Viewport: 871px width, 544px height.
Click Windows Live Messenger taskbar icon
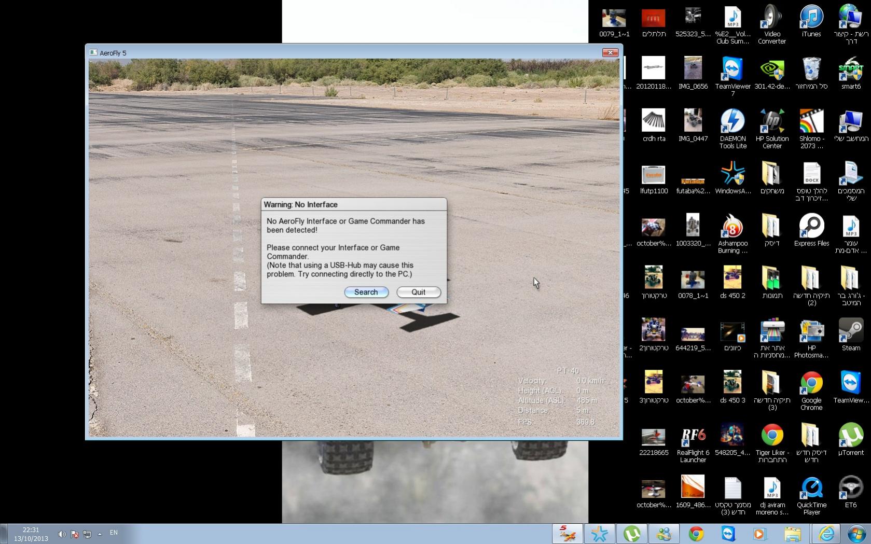coord(664,534)
